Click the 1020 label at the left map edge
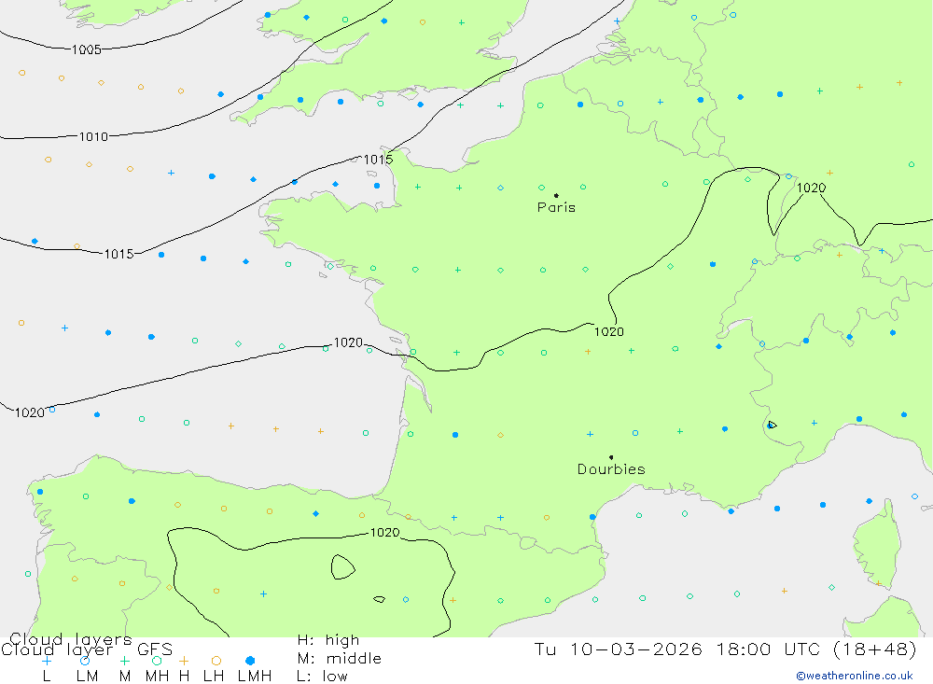Image resolution: width=933 pixels, height=684 pixels. point(30,412)
